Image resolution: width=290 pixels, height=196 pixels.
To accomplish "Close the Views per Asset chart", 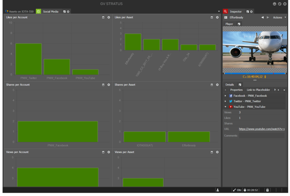I will 217,152.
